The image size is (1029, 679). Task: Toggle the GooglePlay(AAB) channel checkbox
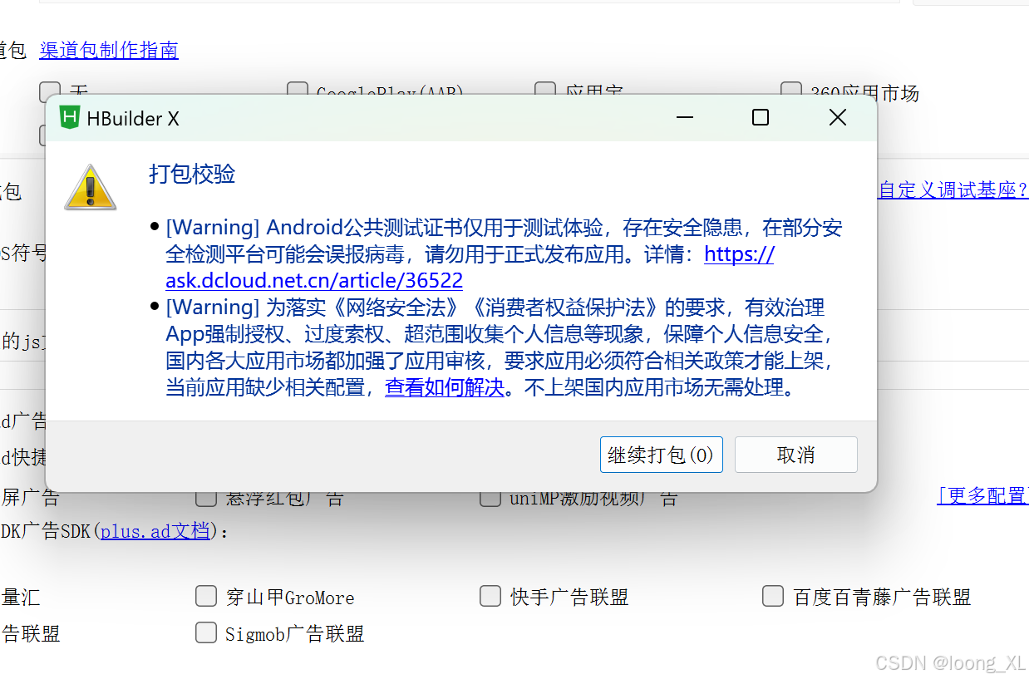coord(298,90)
